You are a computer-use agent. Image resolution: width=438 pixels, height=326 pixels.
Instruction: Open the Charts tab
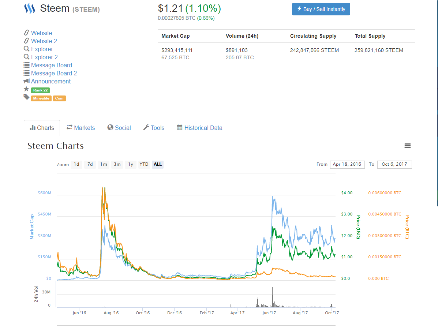coord(42,128)
